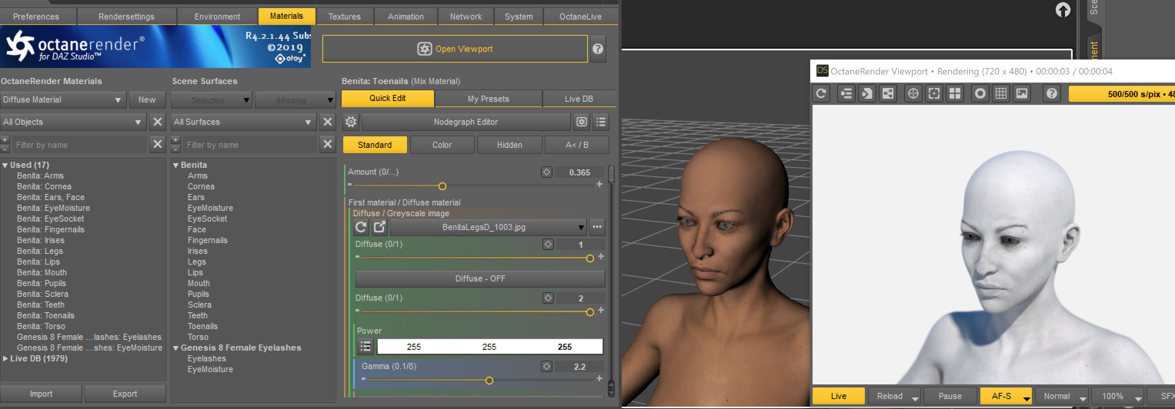Click the node icon beside Gamma value 2.2

[x=546, y=366]
